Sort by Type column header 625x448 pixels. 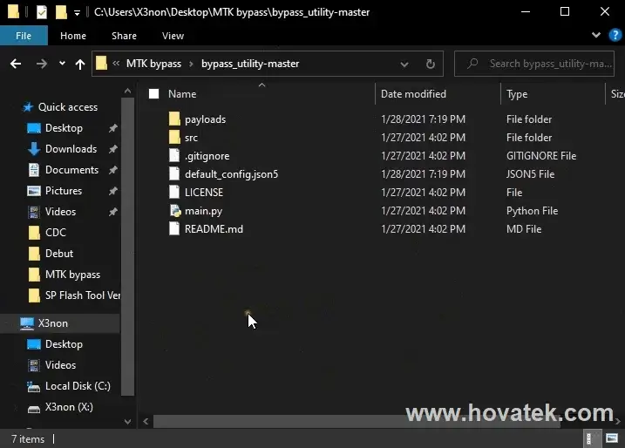[x=517, y=94]
